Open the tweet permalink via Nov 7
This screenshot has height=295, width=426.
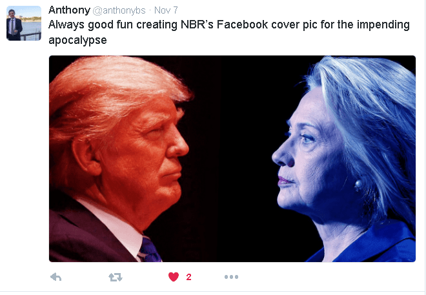166,10
